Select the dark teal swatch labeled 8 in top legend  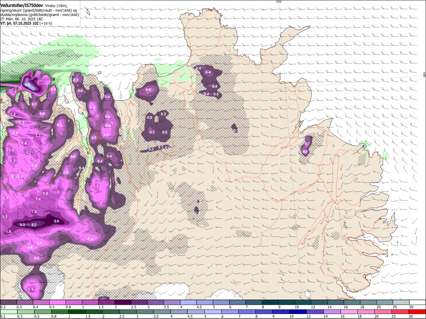pos(270,302)
